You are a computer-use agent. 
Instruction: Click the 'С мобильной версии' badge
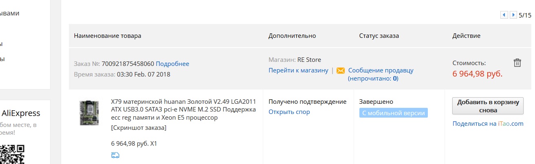coord(393,113)
